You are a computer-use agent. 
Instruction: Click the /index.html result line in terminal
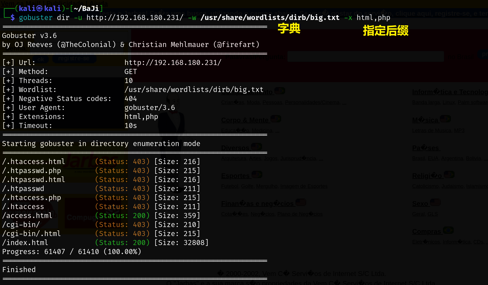point(25,243)
